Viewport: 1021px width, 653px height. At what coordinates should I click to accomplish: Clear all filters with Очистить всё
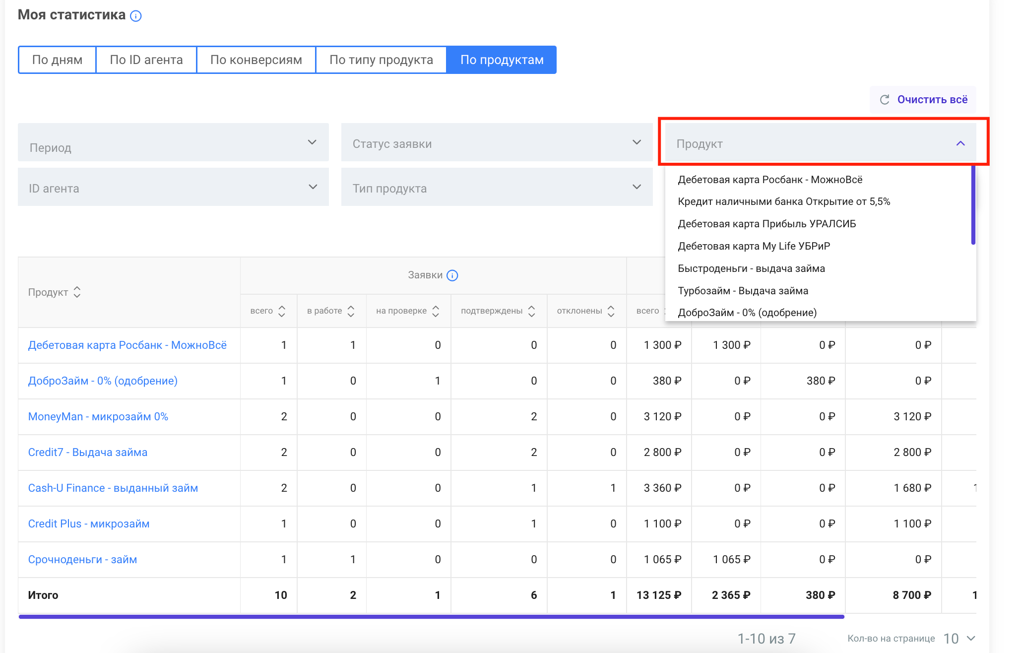click(923, 100)
